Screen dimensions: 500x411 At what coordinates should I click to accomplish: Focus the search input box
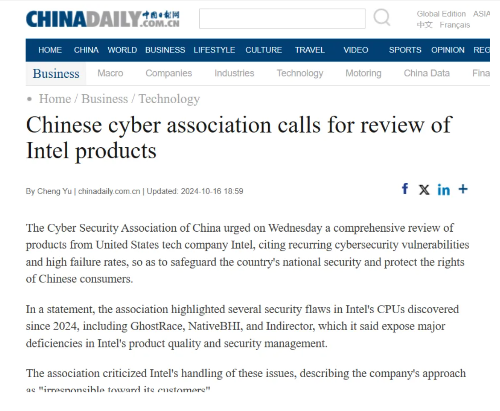tap(282, 19)
